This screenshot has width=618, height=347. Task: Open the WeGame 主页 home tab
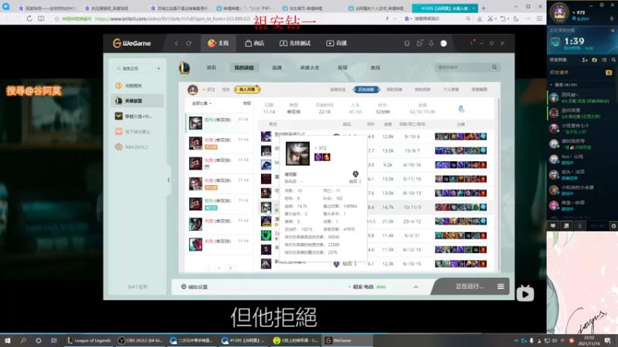coord(219,43)
